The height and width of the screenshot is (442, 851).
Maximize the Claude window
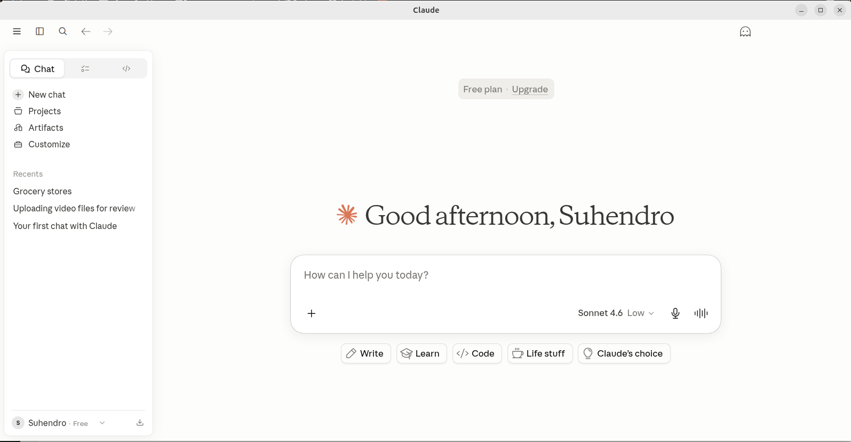coord(821,10)
